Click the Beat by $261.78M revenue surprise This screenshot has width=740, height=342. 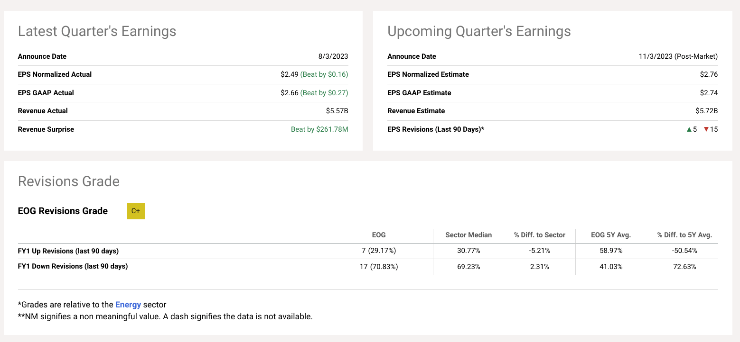coord(319,129)
